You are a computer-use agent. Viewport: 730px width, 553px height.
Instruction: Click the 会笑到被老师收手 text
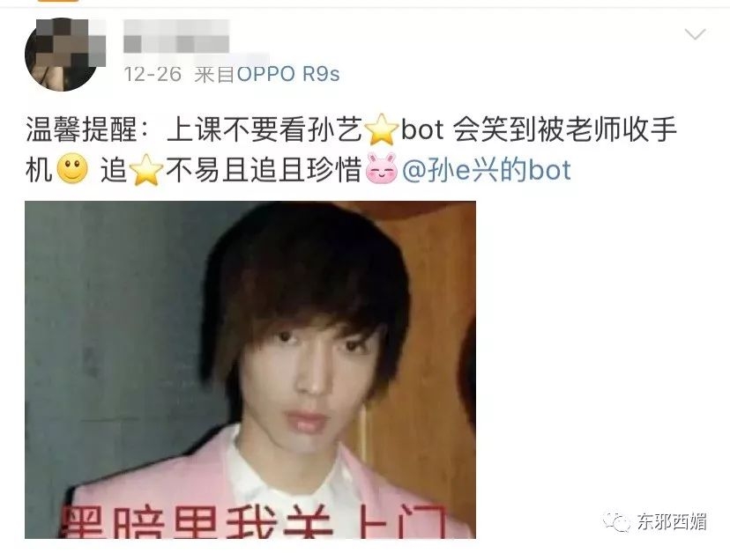tap(565, 129)
